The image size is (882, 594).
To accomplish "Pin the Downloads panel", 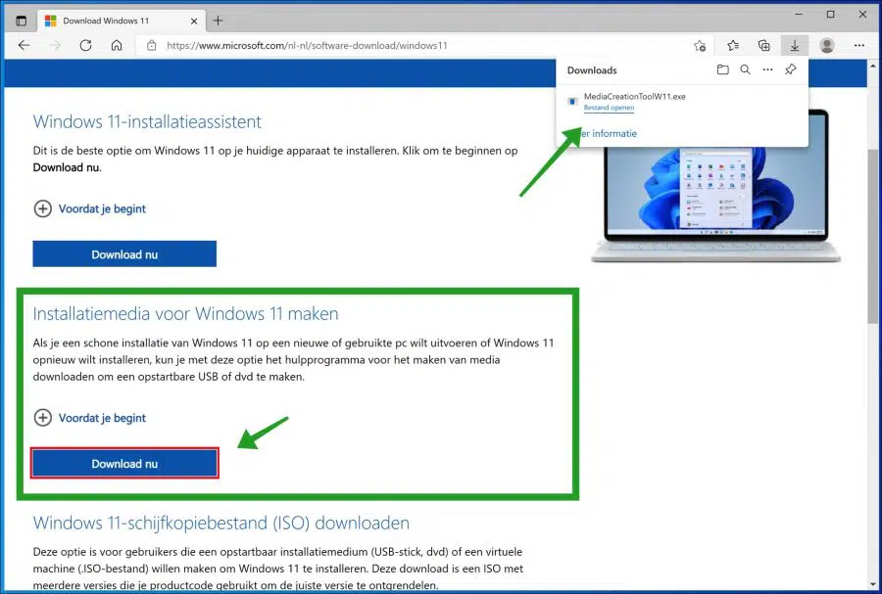I will click(x=790, y=69).
